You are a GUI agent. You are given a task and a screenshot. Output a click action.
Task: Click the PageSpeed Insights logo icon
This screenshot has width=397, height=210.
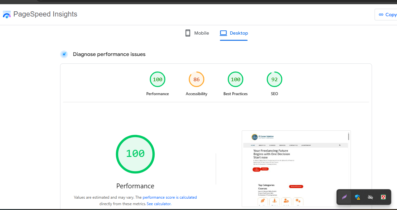(x=6, y=14)
